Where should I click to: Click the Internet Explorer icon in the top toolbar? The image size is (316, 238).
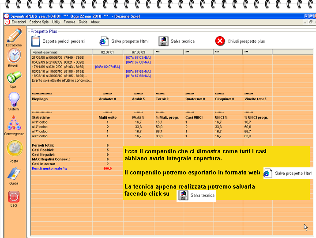coord(104,41)
